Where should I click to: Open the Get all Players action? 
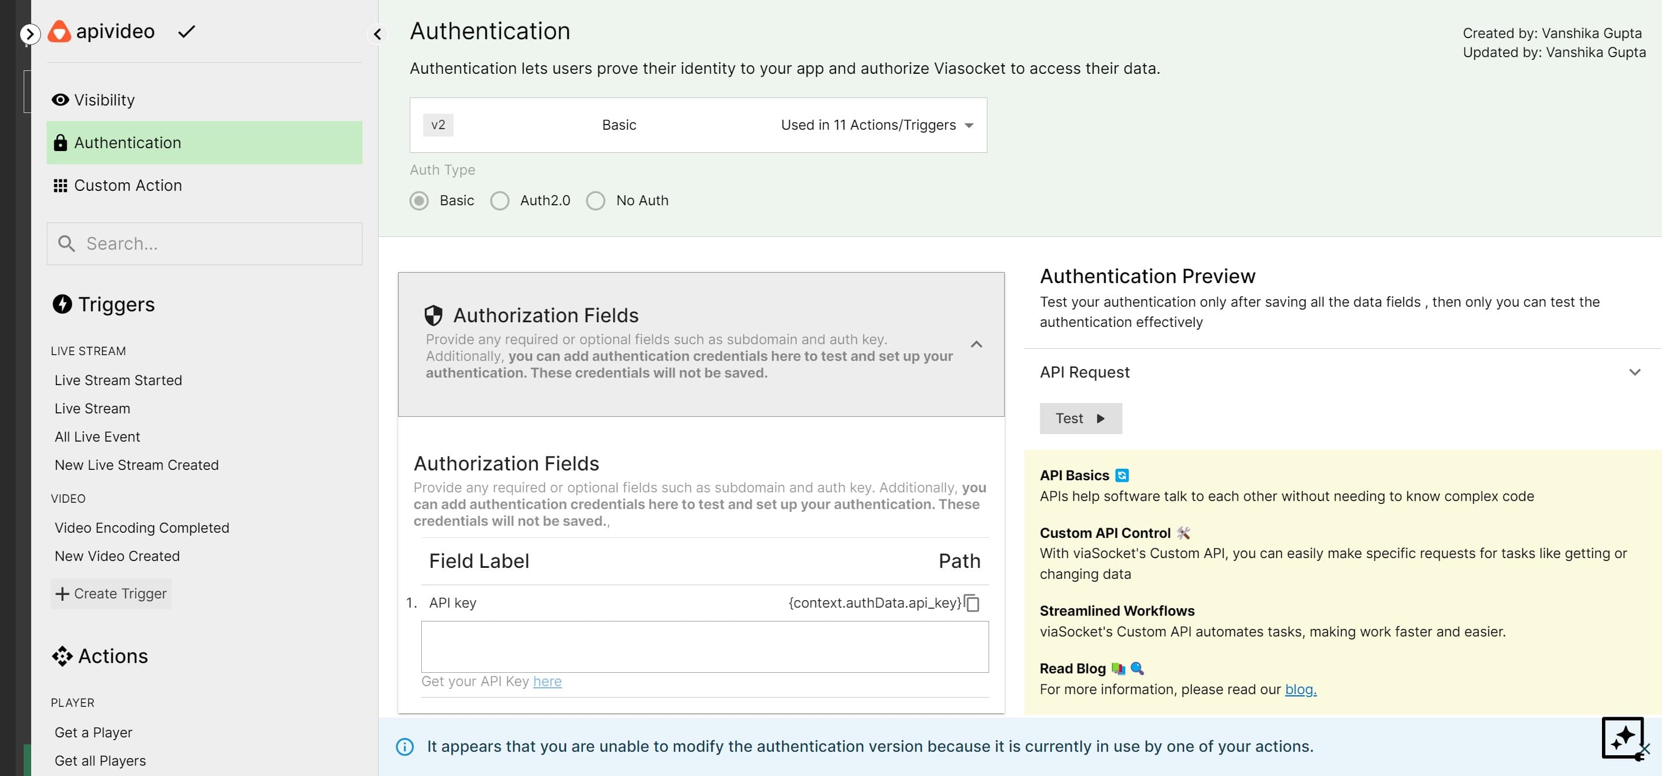pyautogui.click(x=100, y=761)
